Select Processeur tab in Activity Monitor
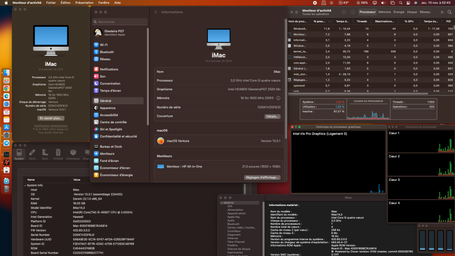 click(368, 12)
